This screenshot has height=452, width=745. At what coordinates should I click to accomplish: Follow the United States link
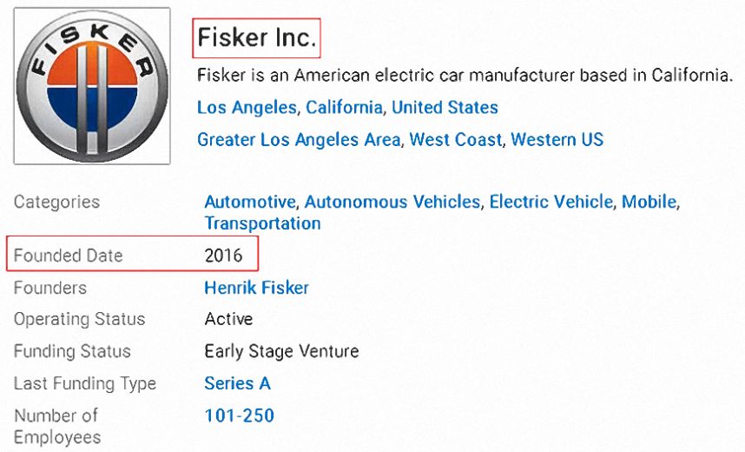tap(445, 108)
